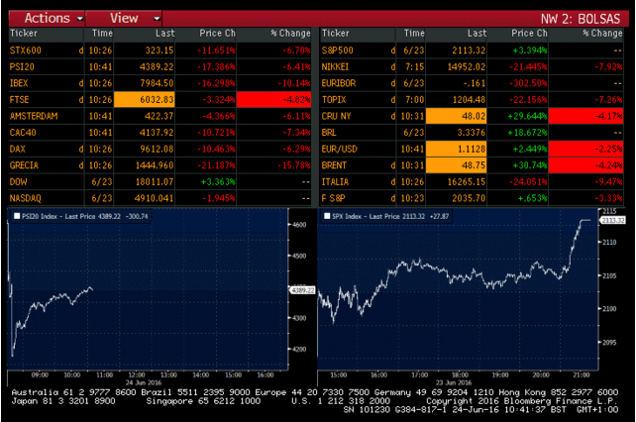Click the S&P500 ticker name
The height and width of the screenshot is (422, 636).
340,49
